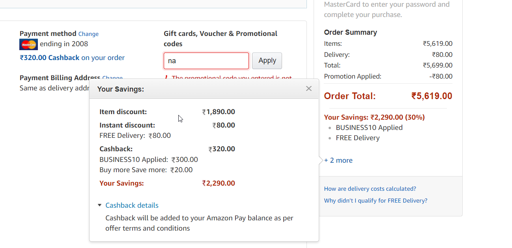Click the Item discount row in popup

click(167, 112)
